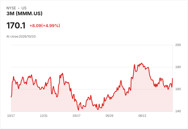Image resolution: width=188 pixels, height=129 pixels.
Task: Click the final data point of the chart line
Action: [x=172, y=78]
